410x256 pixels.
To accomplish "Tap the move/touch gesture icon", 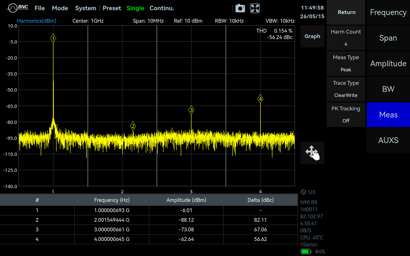I will point(312,153).
